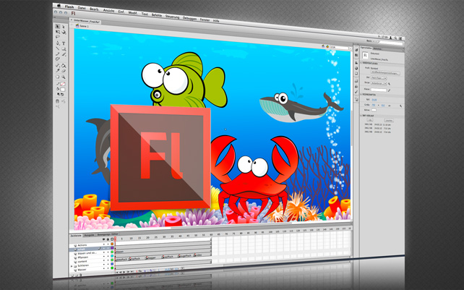Open the fill color swatch
Image resolution: width=464 pixels, height=290 pixels.
63,90
